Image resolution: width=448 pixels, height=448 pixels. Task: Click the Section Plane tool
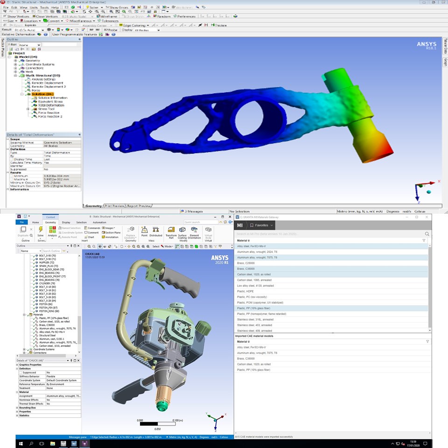click(x=111, y=232)
